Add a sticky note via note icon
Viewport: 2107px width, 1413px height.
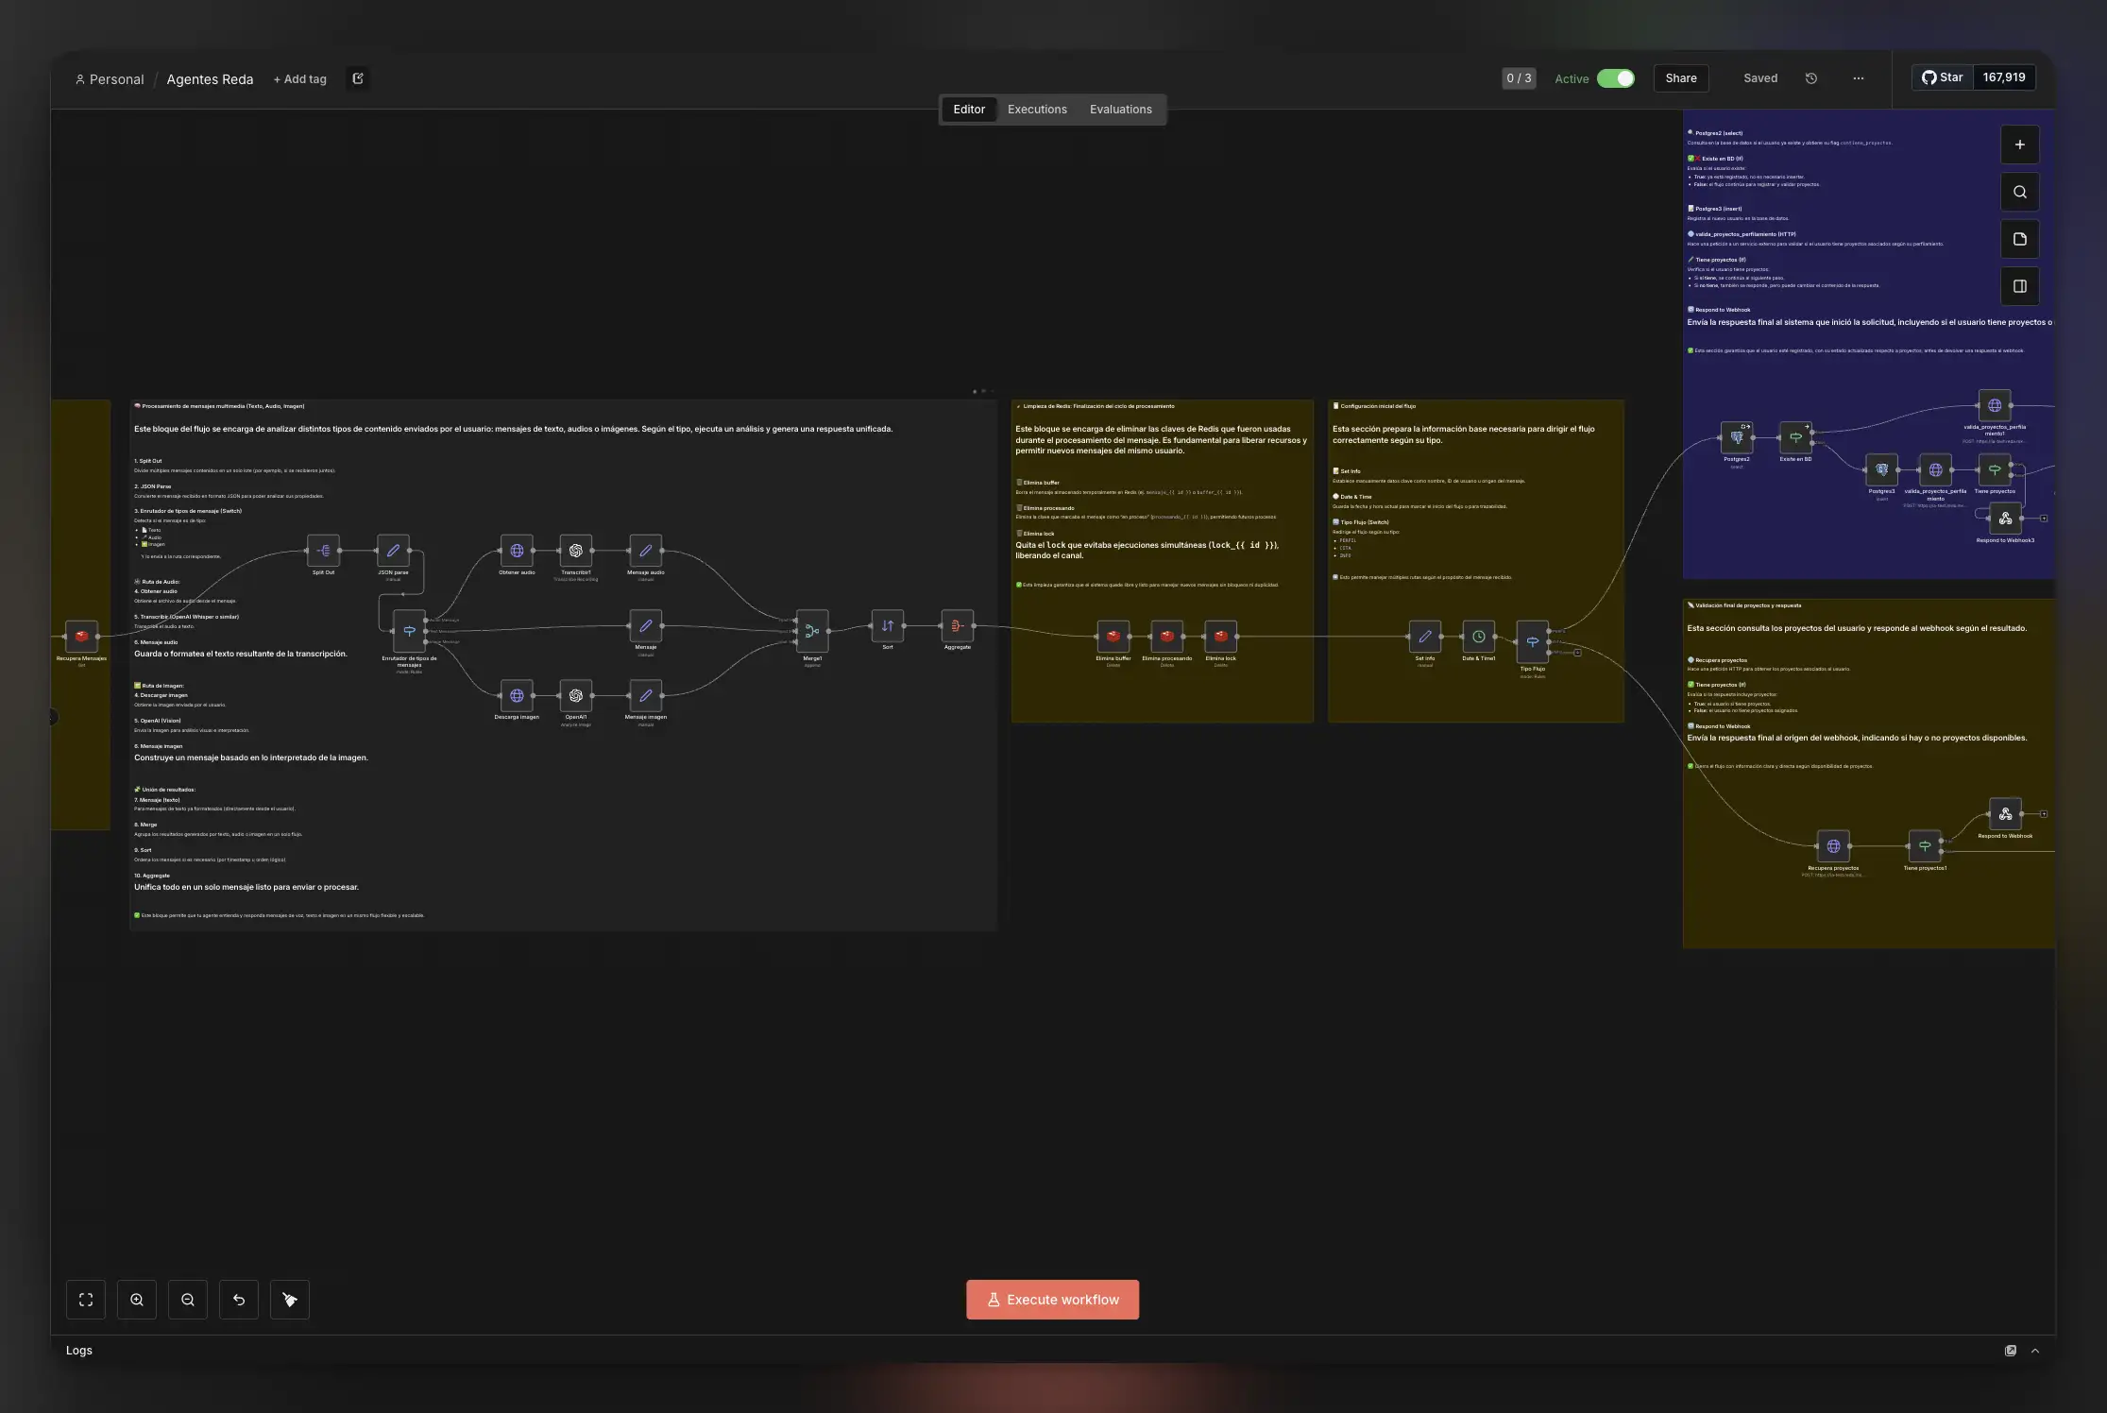[2019, 239]
